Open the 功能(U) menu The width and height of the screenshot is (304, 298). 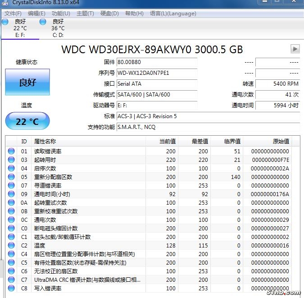tap(61, 14)
